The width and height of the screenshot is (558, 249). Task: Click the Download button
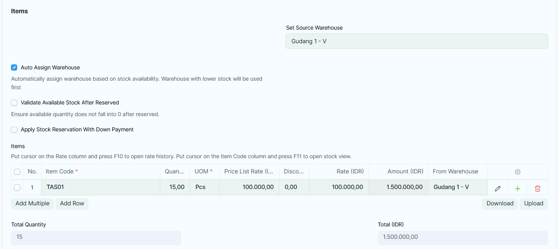[500, 204]
